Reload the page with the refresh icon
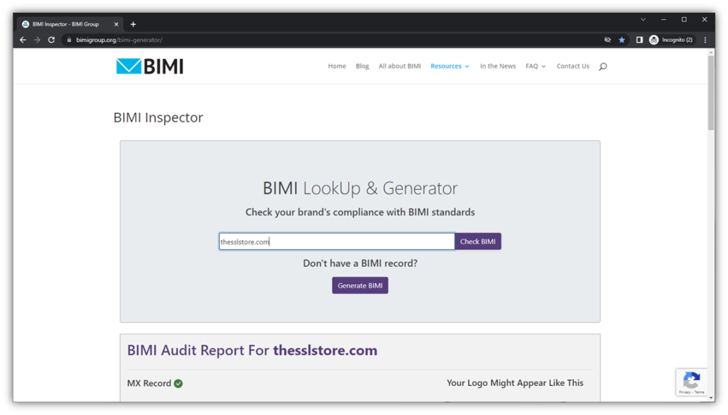The width and height of the screenshot is (728, 415). [x=51, y=40]
